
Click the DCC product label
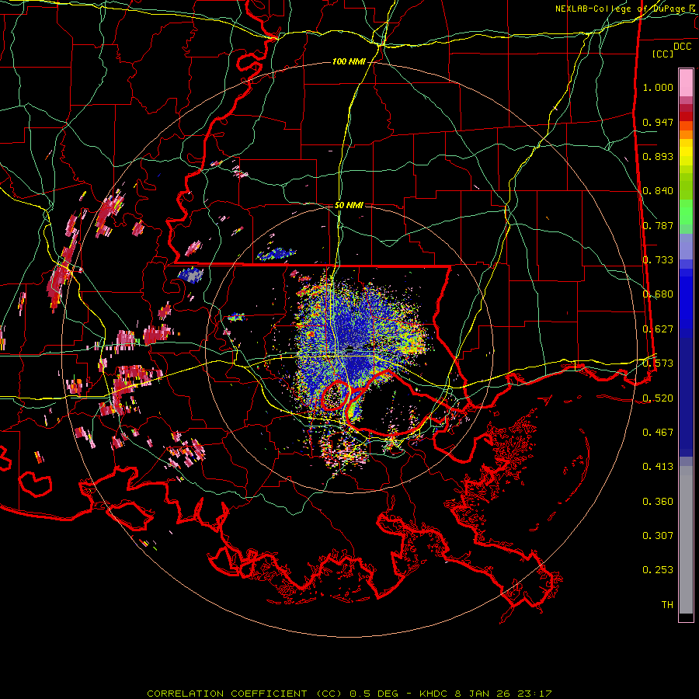[682, 47]
